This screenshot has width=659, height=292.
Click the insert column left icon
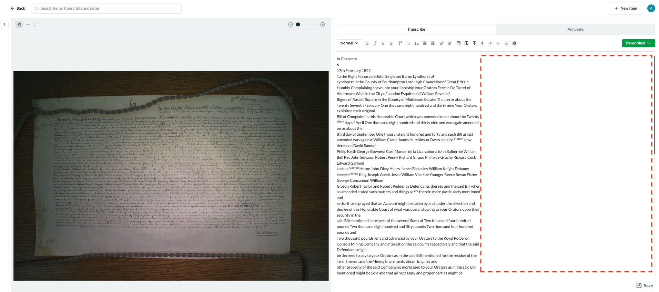(x=498, y=43)
